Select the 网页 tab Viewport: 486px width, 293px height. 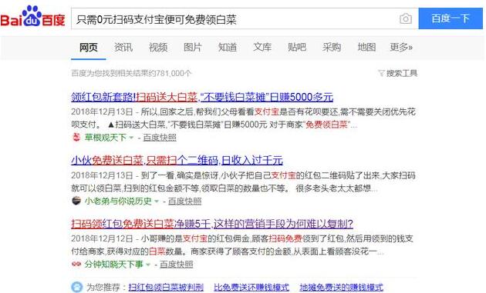pos(89,47)
